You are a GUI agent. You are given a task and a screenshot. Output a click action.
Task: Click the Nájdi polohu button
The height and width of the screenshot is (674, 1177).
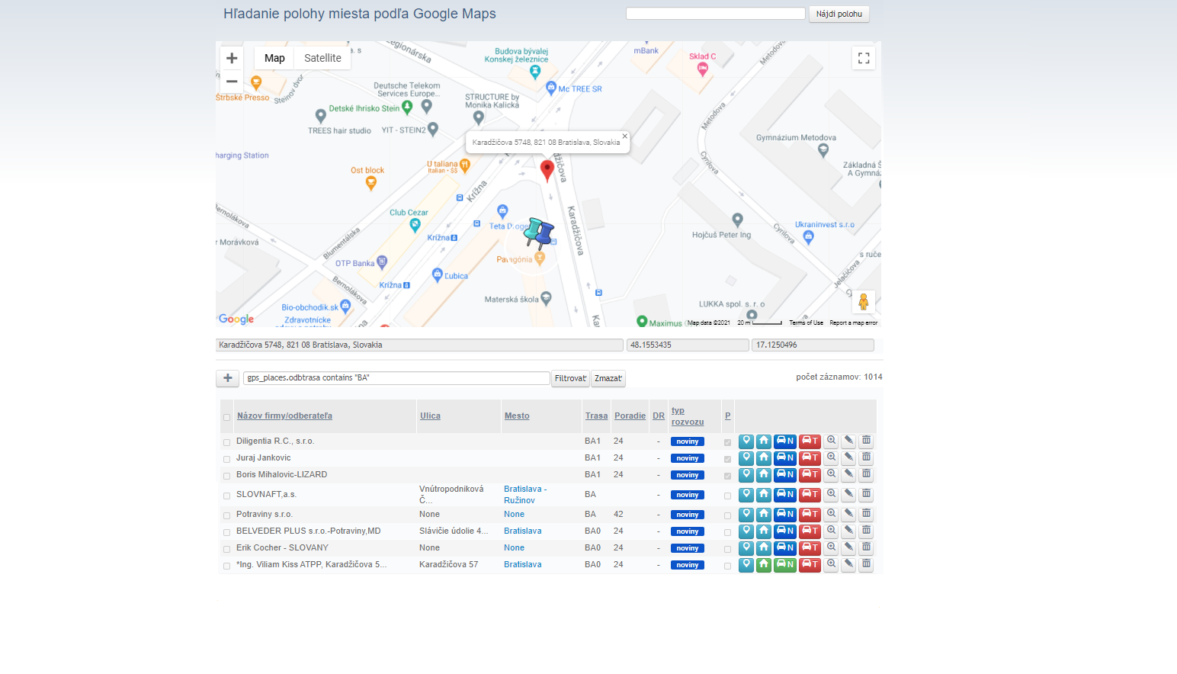(x=839, y=14)
